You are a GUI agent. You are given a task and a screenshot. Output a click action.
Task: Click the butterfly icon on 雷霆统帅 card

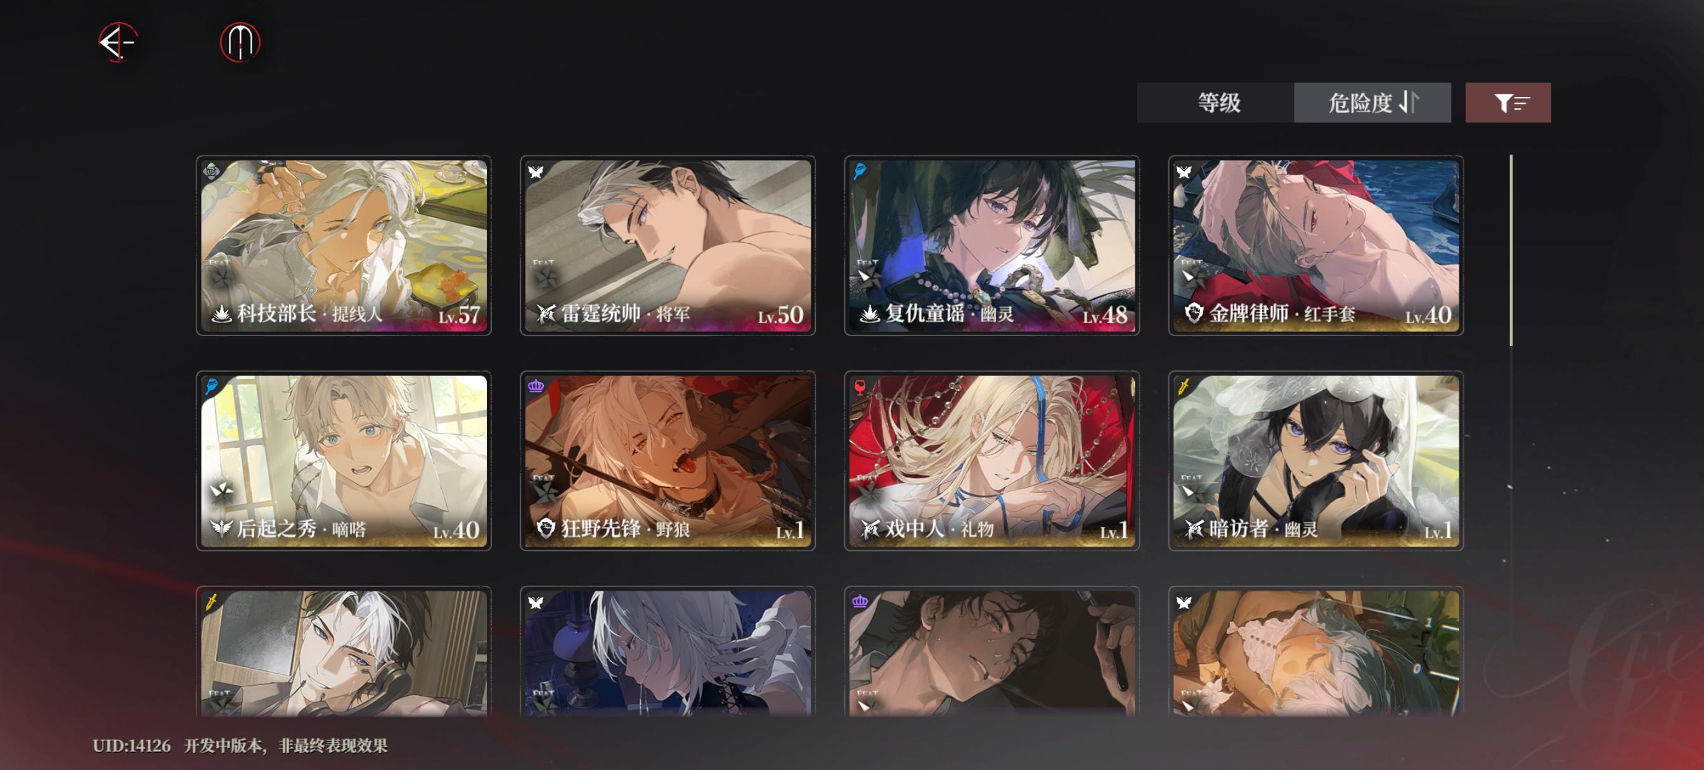coord(536,172)
